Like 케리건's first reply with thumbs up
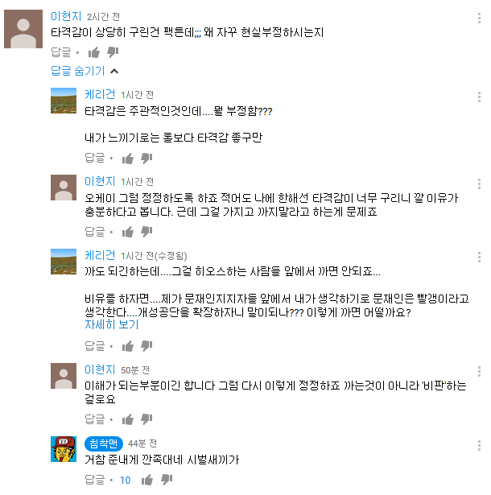491x495 pixels. pos(127,159)
